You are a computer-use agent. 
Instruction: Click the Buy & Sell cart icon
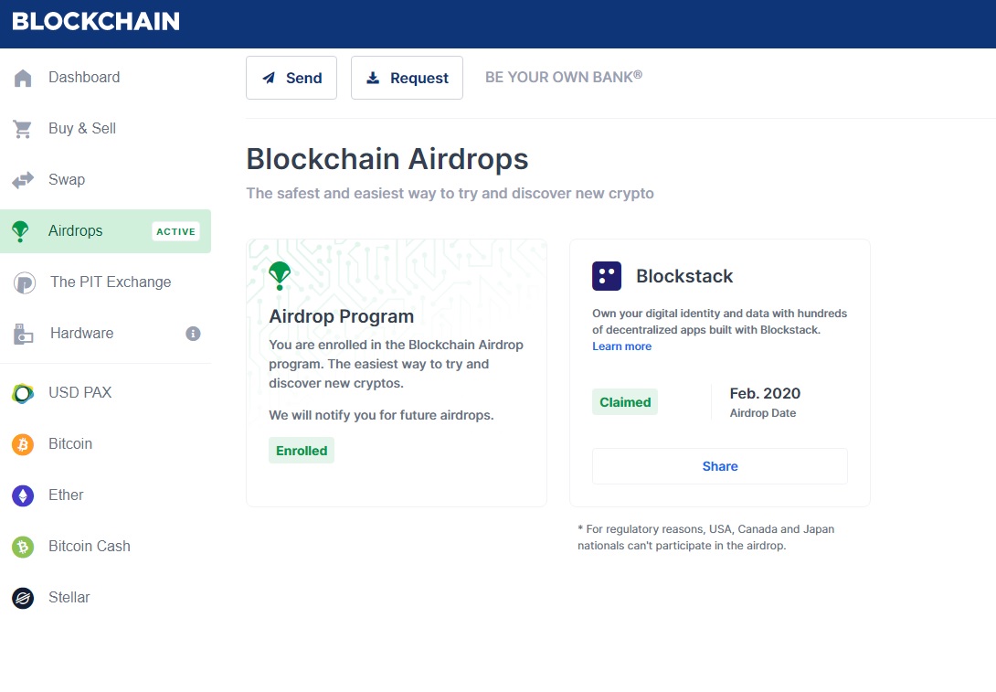tap(24, 130)
